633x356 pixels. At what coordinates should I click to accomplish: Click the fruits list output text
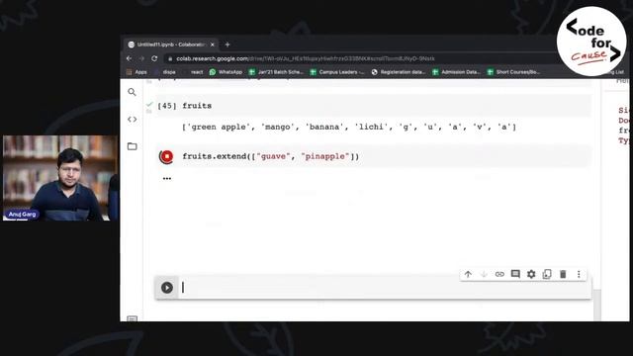(349, 128)
